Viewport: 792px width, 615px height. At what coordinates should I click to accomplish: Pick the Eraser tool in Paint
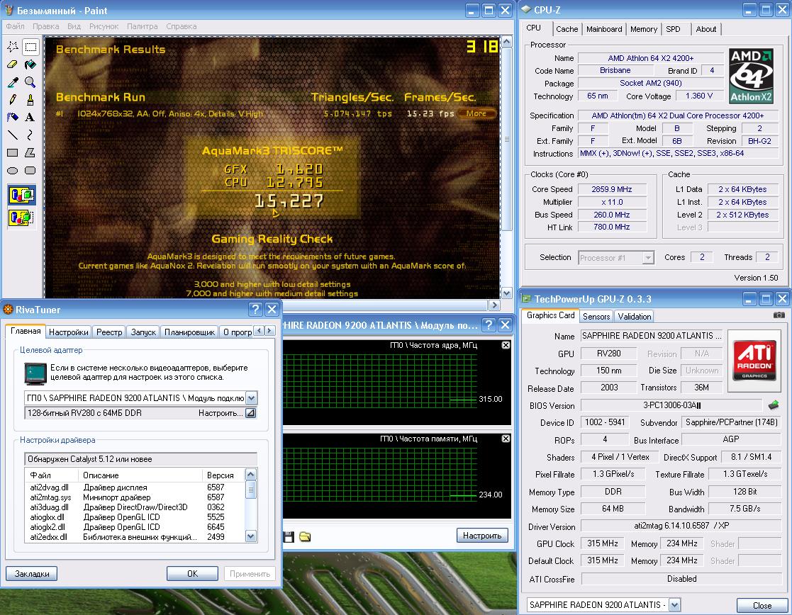(13, 64)
